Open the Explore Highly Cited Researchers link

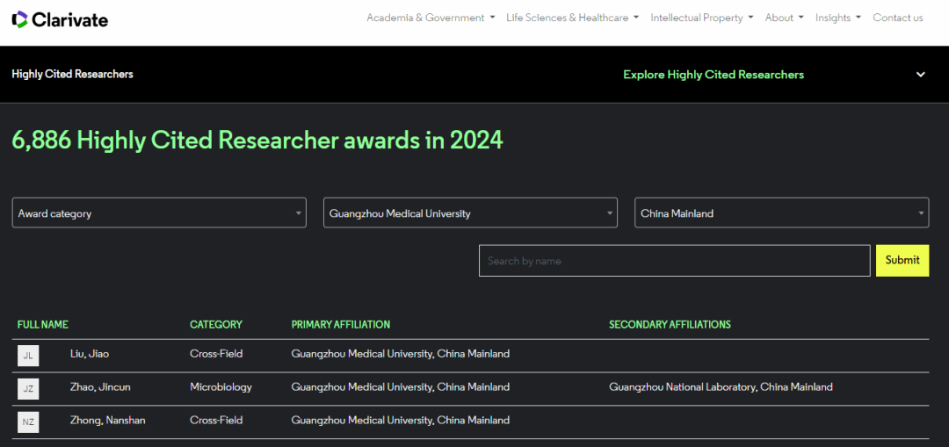[713, 75]
